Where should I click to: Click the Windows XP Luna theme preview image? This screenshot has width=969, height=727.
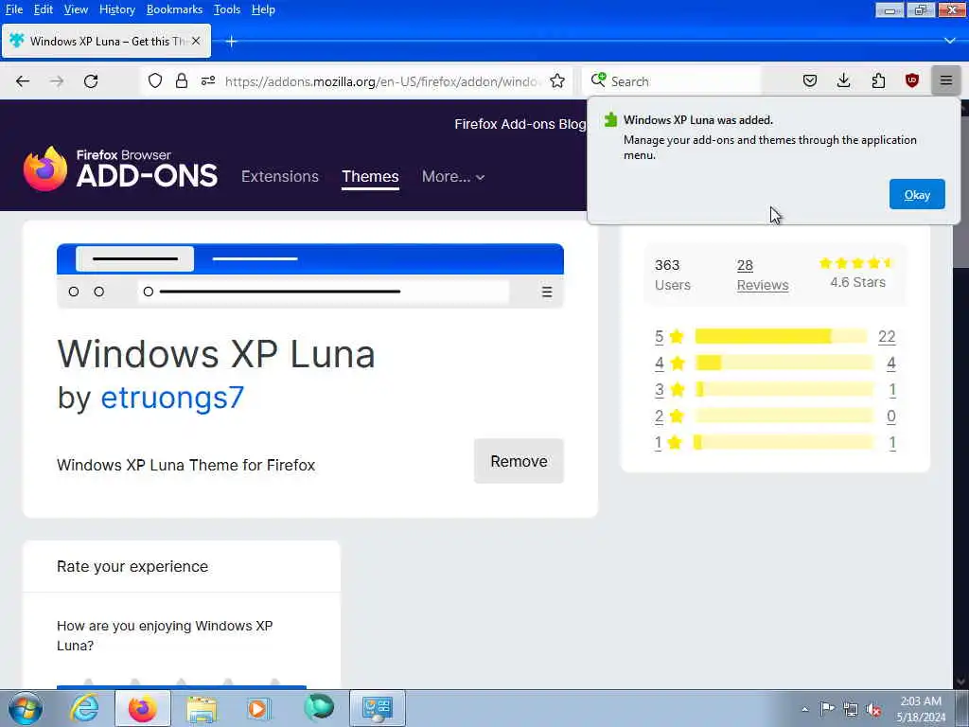pyautogui.click(x=310, y=275)
